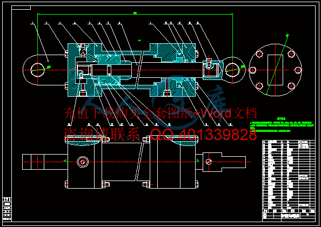Select the green technical requirements note block
Screen dimensions: 321x227
[x=282, y=124]
